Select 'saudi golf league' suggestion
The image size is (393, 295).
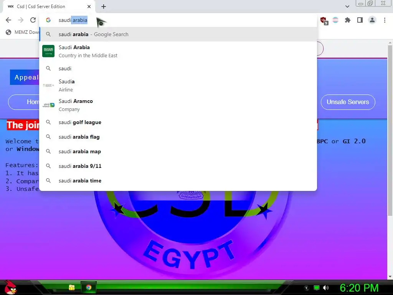point(178,123)
